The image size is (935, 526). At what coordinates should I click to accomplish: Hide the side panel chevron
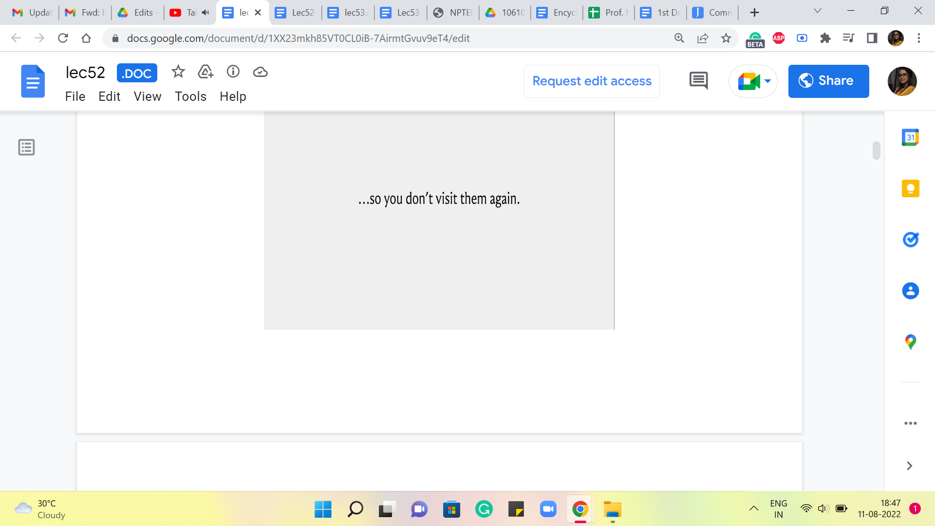pyautogui.click(x=909, y=466)
